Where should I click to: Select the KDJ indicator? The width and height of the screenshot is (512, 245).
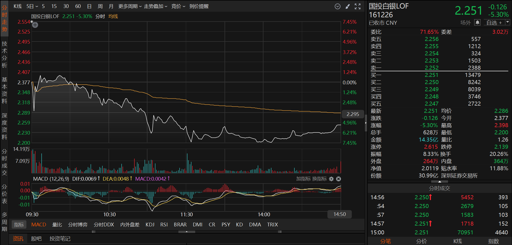click(x=150, y=225)
